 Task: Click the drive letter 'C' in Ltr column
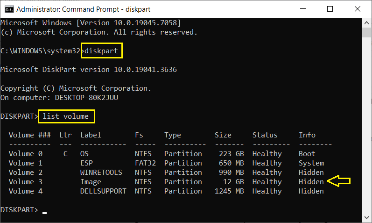65,154
